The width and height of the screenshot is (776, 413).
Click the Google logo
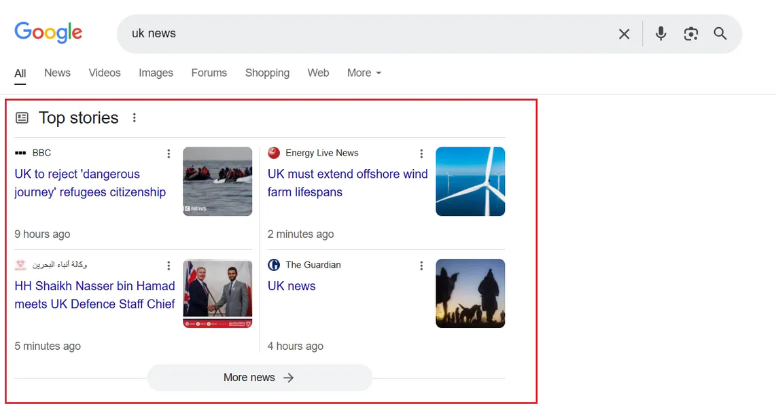[x=48, y=33]
